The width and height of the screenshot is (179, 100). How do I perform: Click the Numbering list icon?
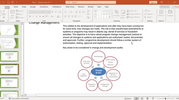(x=71, y=12)
